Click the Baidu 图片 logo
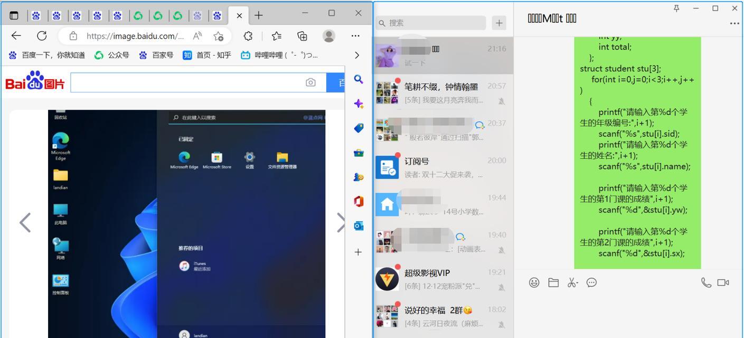Viewport: 744px width, 338px height. (35, 82)
